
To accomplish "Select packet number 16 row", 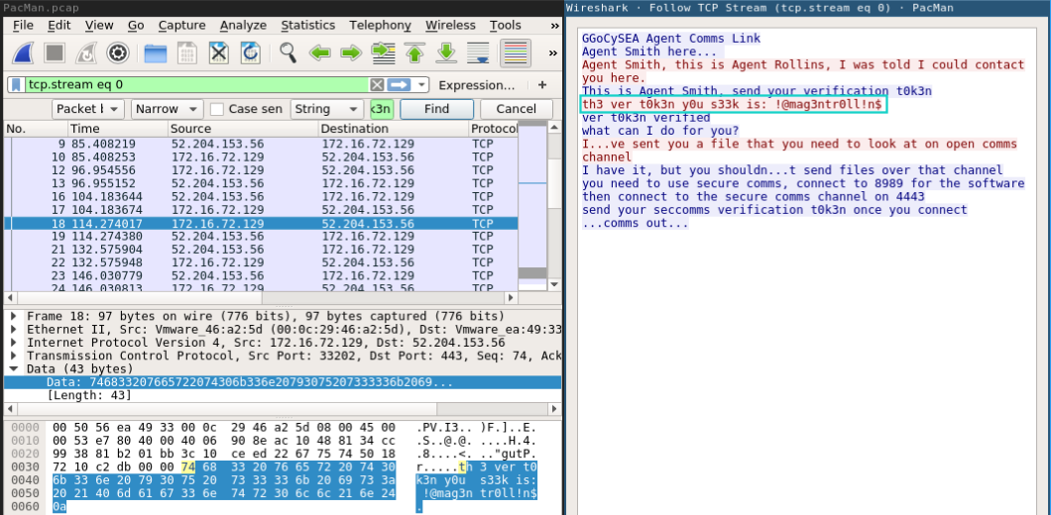I will click(x=261, y=196).
